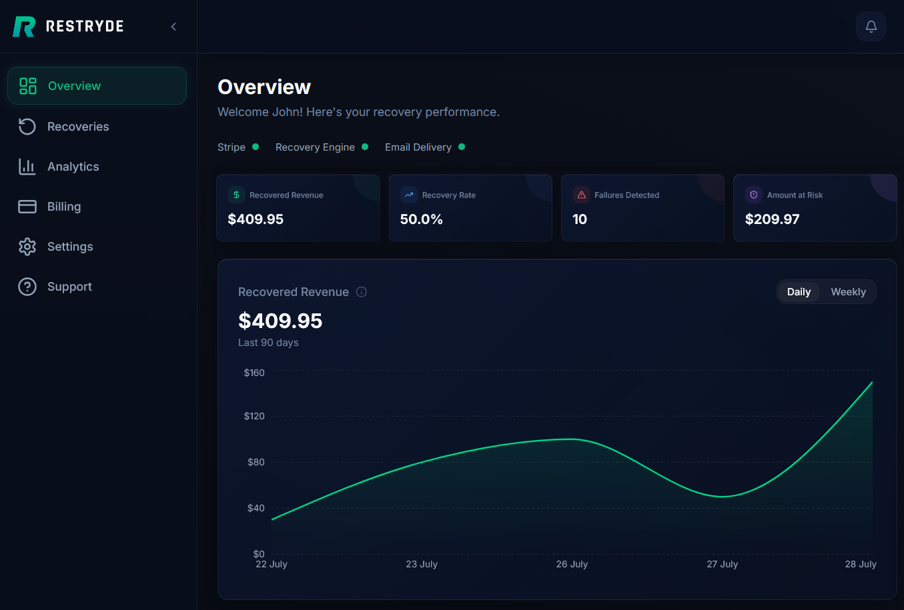The width and height of the screenshot is (904, 610).
Task: Click the Email Delivery status dot
Action: (462, 147)
